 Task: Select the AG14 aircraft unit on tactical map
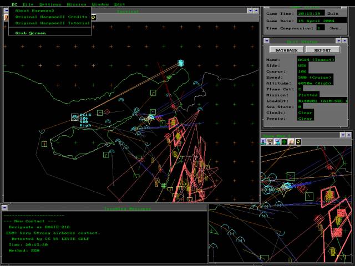pos(75,117)
